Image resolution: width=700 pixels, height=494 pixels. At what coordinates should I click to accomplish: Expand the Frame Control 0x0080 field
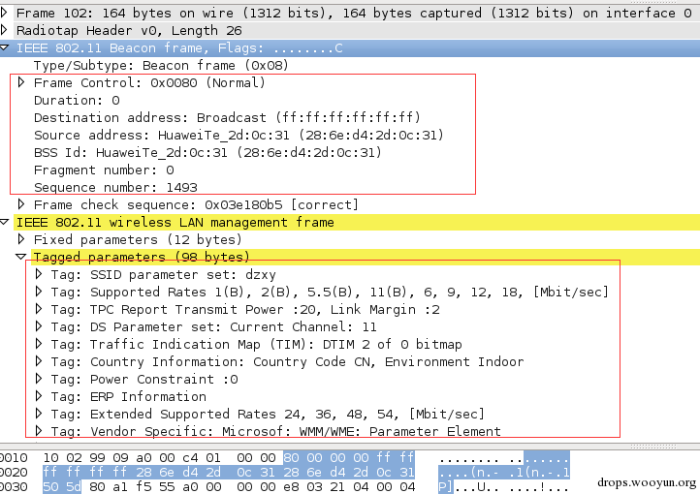[x=21, y=82]
